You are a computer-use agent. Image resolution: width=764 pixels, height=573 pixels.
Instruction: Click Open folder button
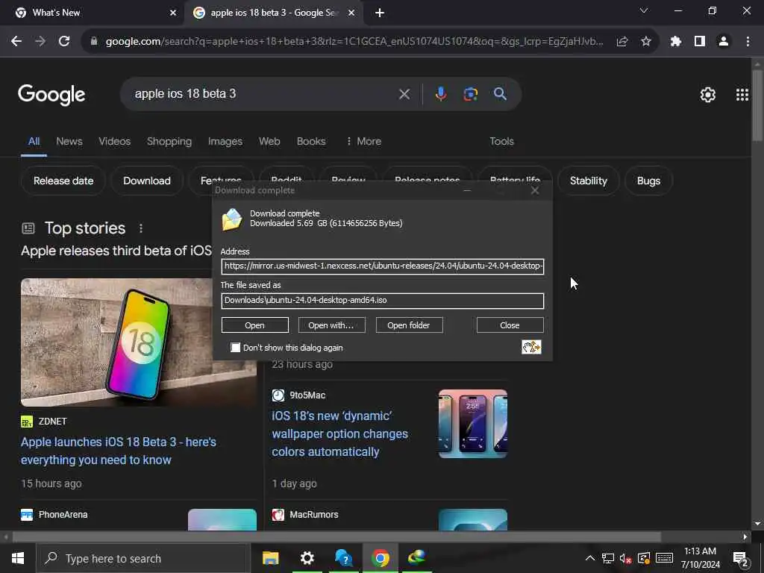tap(409, 325)
